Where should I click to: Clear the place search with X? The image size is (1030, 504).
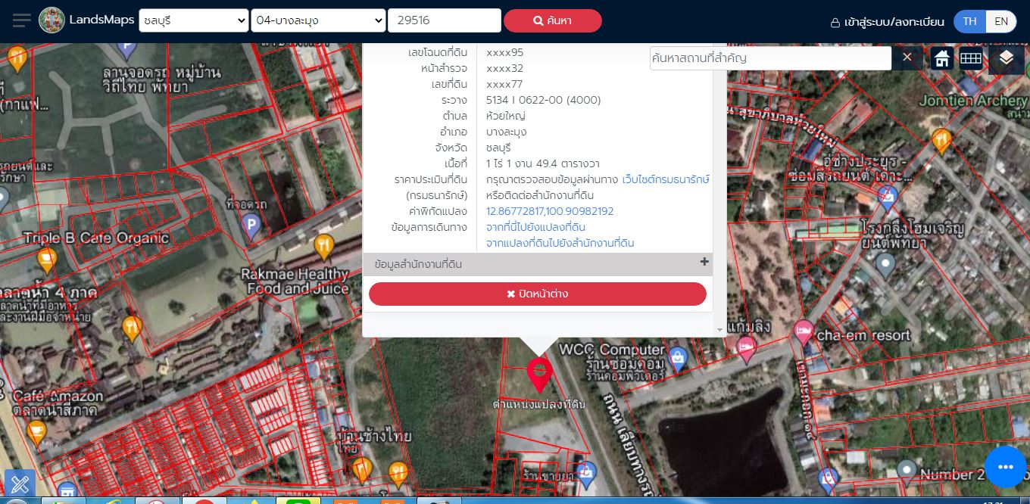[x=907, y=58]
